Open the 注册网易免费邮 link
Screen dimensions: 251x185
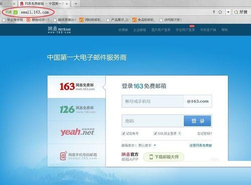201,145
